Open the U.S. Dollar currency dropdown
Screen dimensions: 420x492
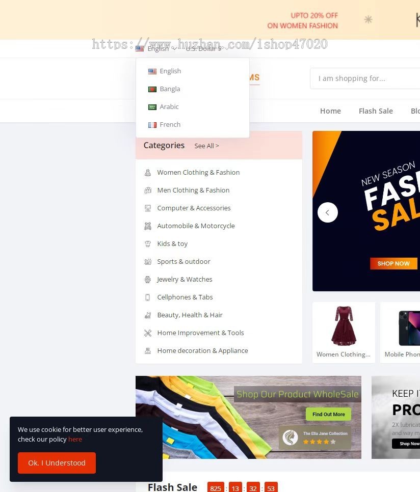coord(206,48)
